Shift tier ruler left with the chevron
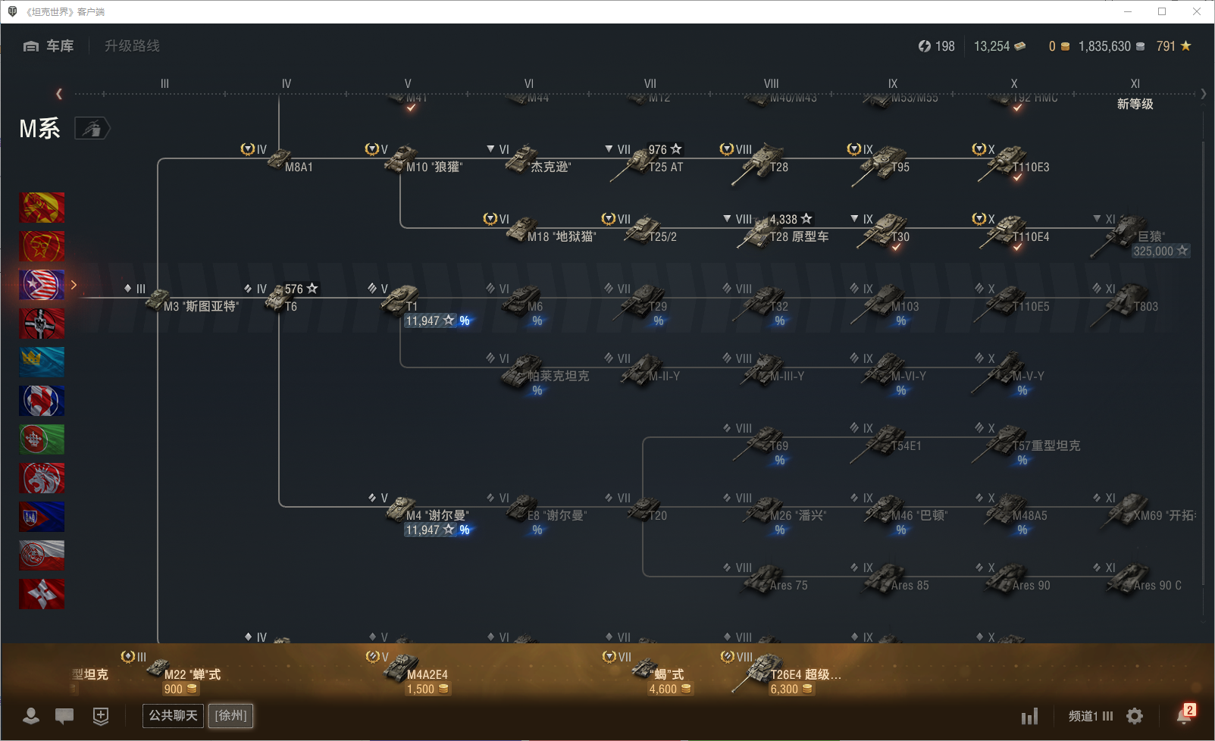This screenshot has width=1215, height=741. point(59,94)
